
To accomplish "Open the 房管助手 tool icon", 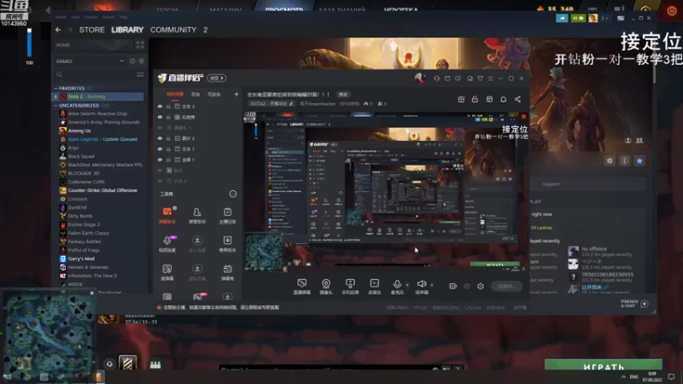I will (x=197, y=215).
